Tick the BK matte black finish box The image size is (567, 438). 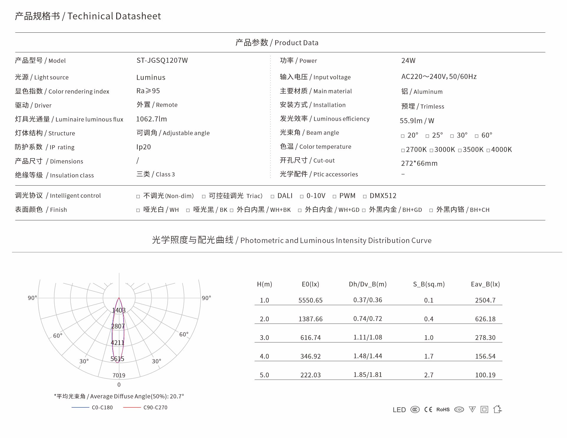[x=188, y=210]
